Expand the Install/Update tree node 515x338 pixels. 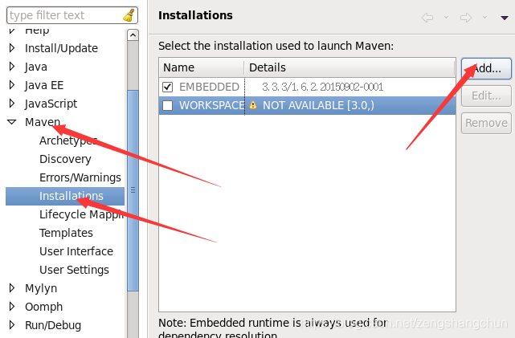coord(12,48)
